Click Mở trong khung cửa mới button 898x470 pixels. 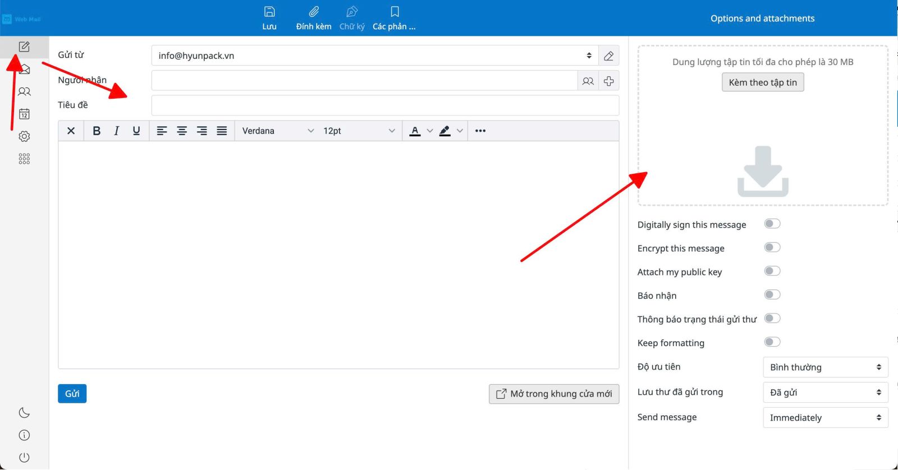point(554,394)
